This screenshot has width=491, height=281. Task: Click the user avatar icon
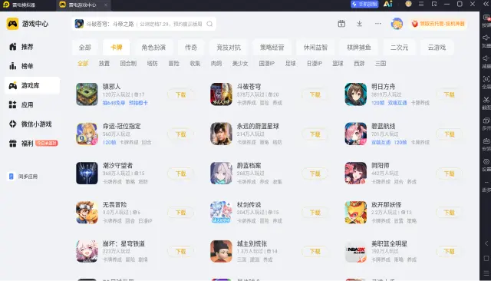(x=397, y=24)
